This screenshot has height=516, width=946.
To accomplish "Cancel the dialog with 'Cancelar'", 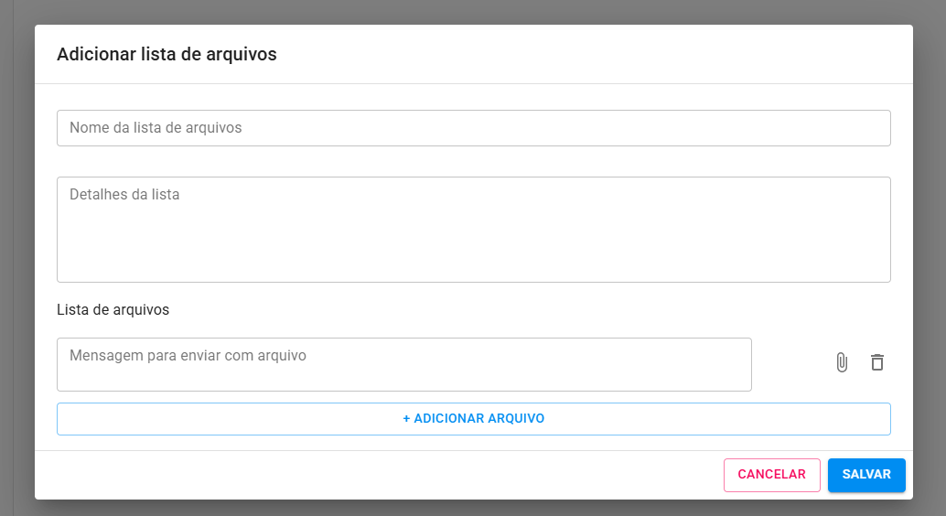I will tap(771, 475).
